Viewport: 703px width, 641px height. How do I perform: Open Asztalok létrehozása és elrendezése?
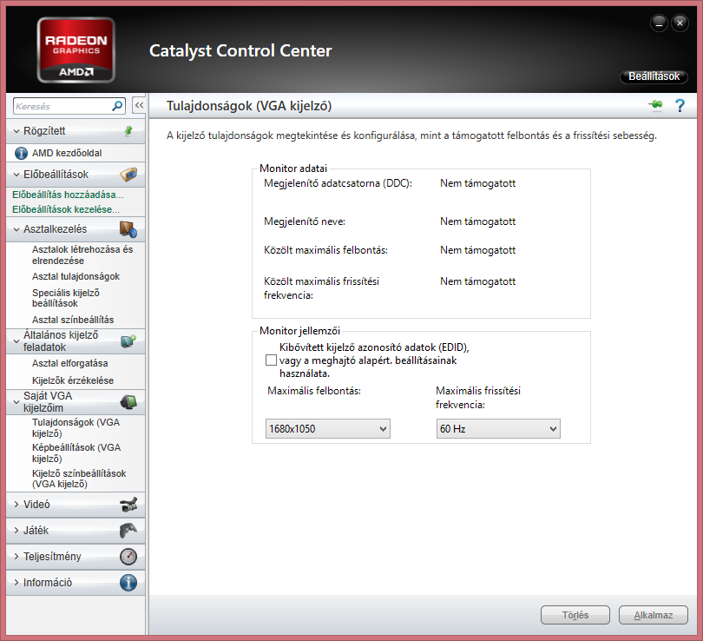point(82,255)
